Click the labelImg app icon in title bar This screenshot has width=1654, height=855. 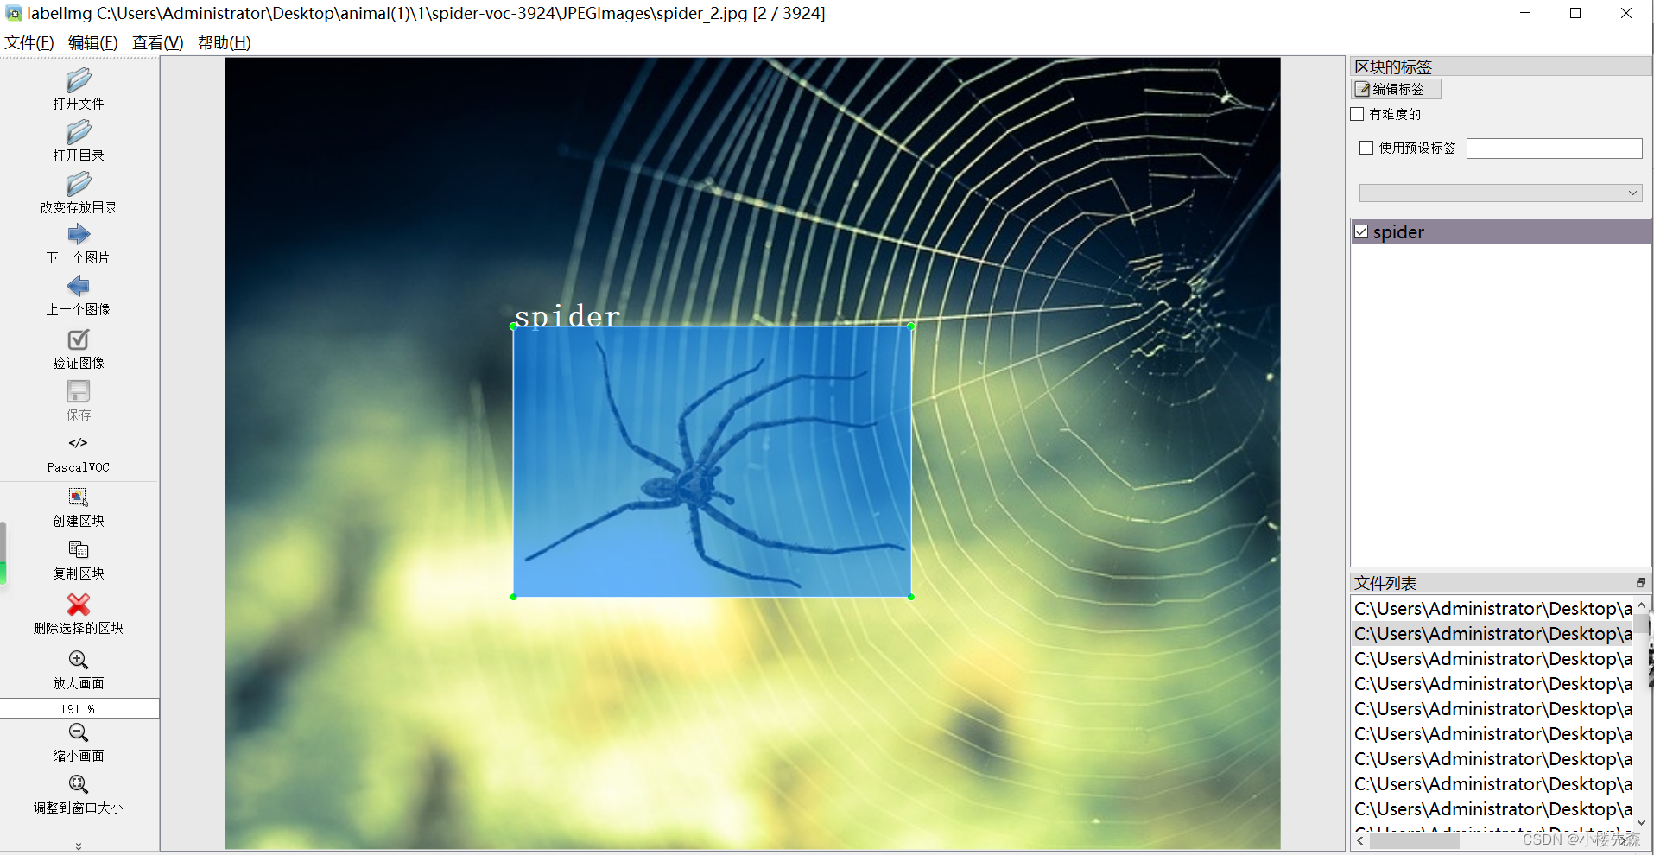click(14, 13)
